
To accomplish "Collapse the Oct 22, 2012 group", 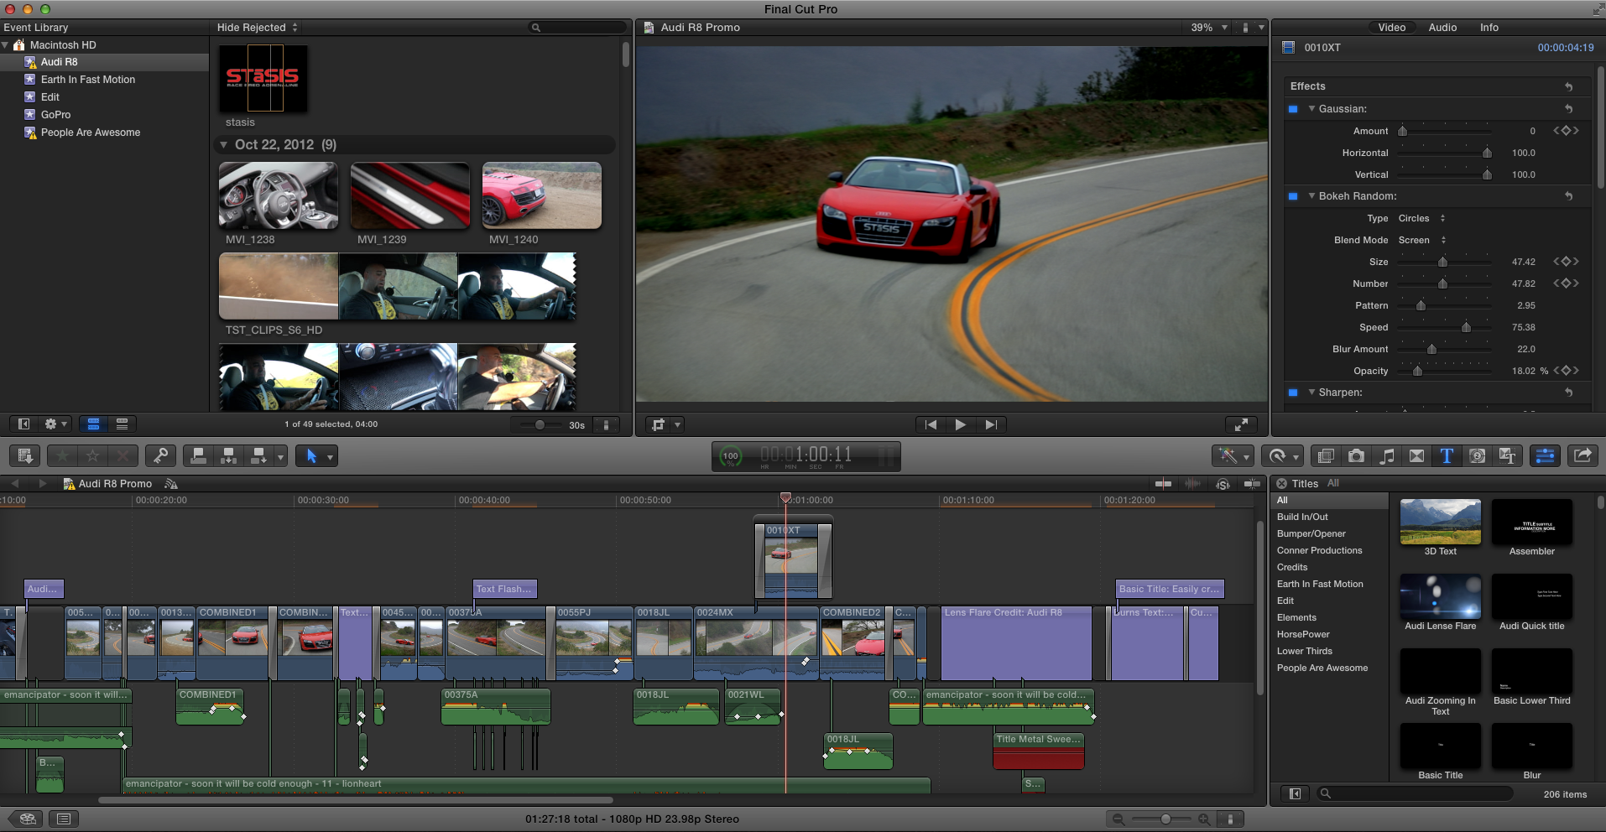I will pyautogui.click(x=224, y=145).
